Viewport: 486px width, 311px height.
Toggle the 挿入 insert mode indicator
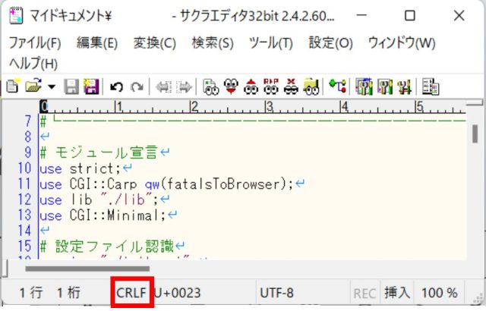[397, 293]
